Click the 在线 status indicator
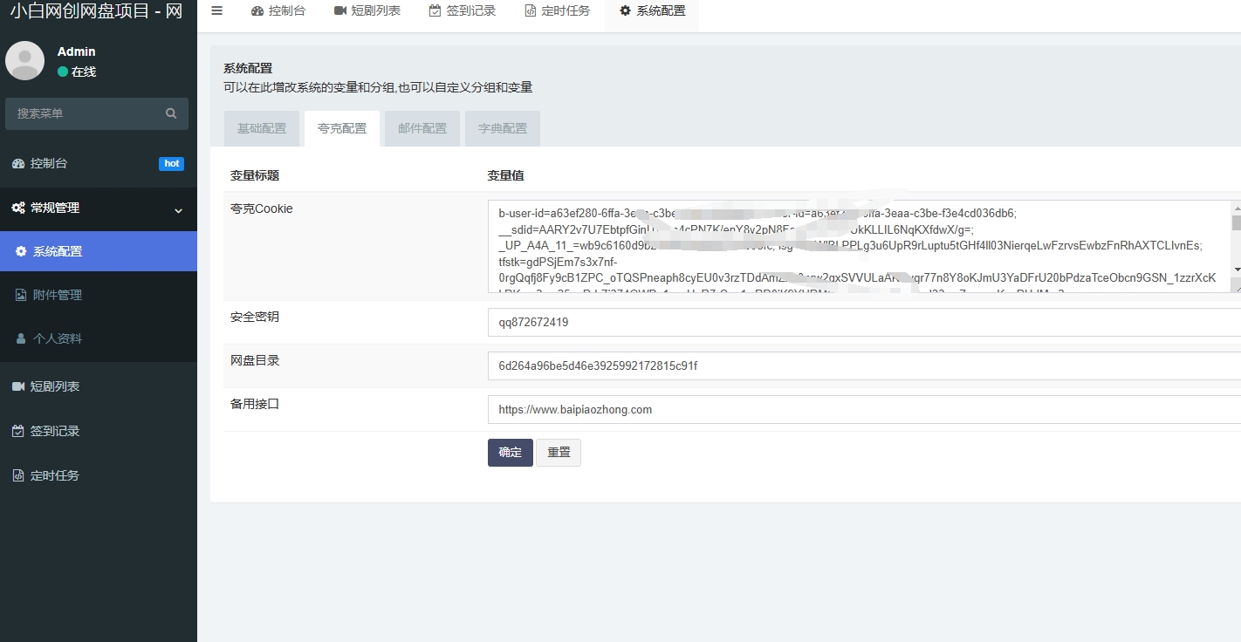Image resolution: width=1241 pixels, height=642 pixels. (x=77, y=72)
